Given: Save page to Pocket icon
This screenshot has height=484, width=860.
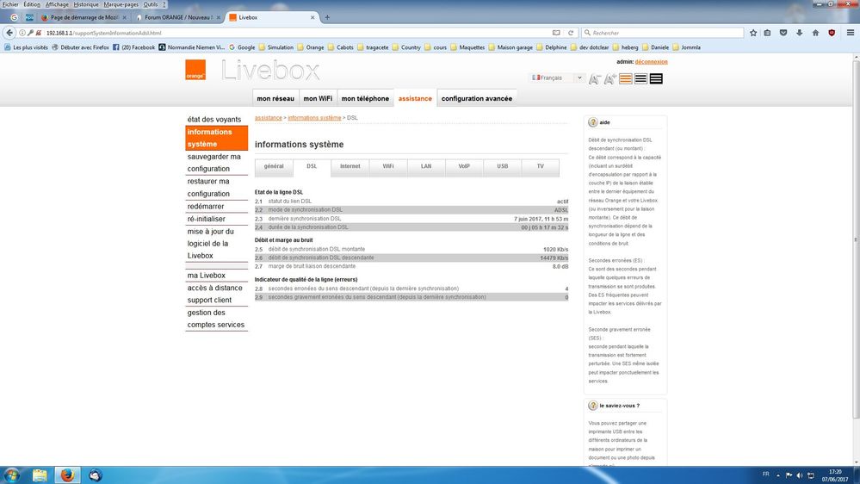Looking at the screenshot, I should point(783,33).
